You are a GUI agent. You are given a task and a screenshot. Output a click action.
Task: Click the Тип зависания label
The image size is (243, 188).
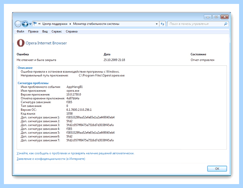31,106
